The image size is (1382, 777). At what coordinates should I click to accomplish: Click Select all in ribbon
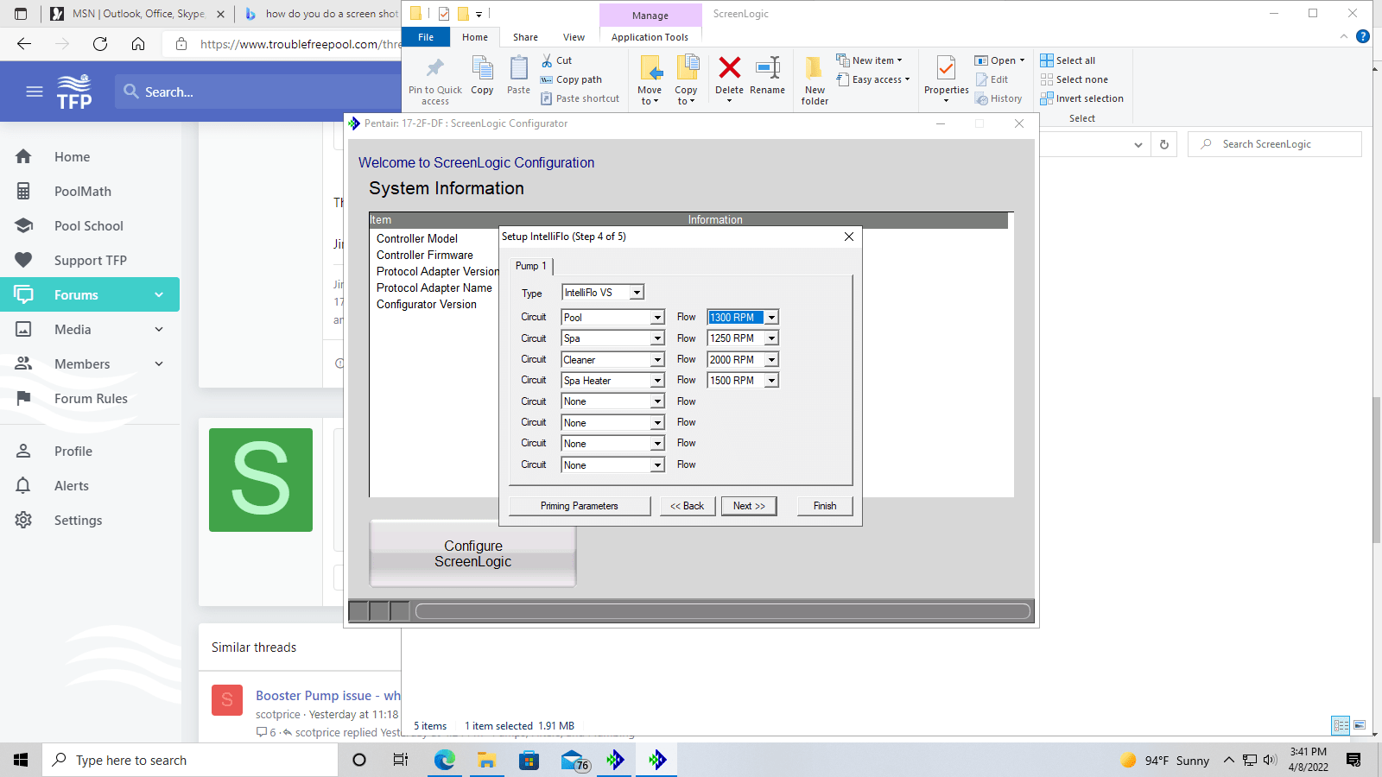point(1068,60)
